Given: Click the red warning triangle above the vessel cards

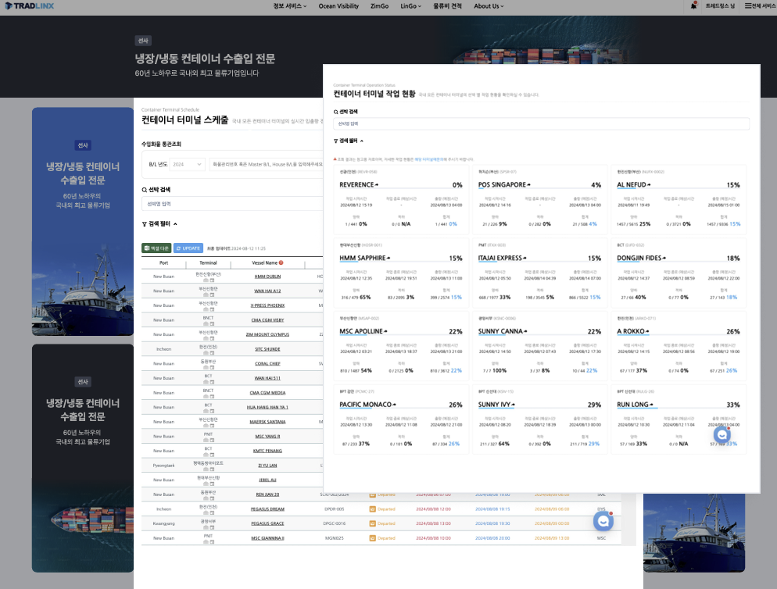Looking at the screenshot, I should click(x=335, y=159).
